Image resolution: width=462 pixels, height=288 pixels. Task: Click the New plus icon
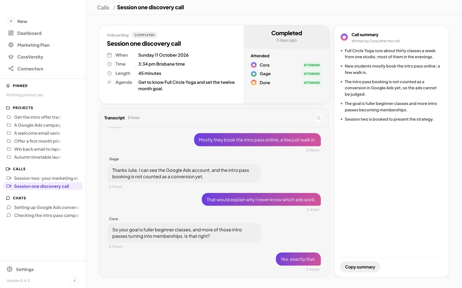click(11, 21)
